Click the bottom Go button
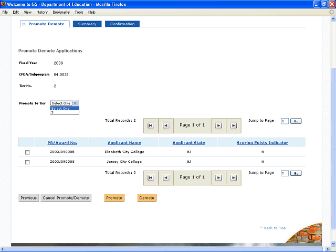Screen dimensions: 336x252 (296, 173)
